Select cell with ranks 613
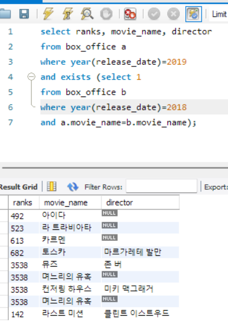This screenshot has height=336, width=228. point(24,240)
